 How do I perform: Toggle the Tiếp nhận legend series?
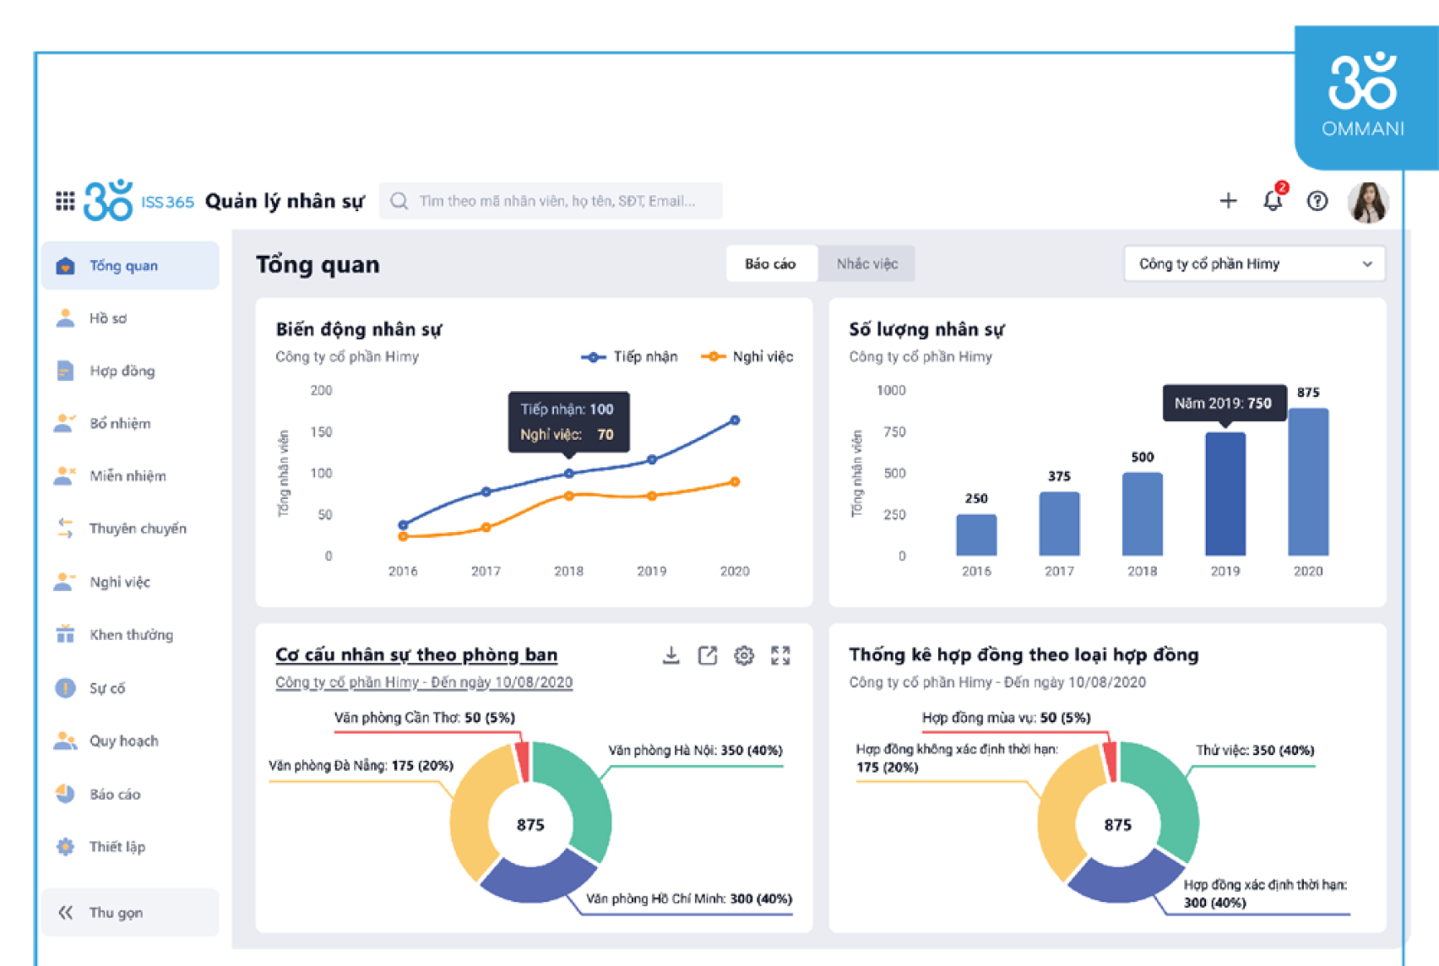click(x=629, y=357)
